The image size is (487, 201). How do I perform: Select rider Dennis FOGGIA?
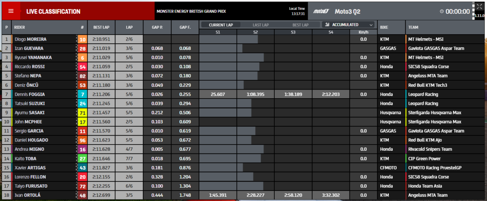[x=30, y=94]
